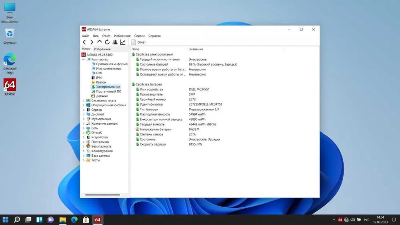The height and width of the screenshot is (225, 400).
Task: Click the Отчёт report toolbar button
Action: 138,42
